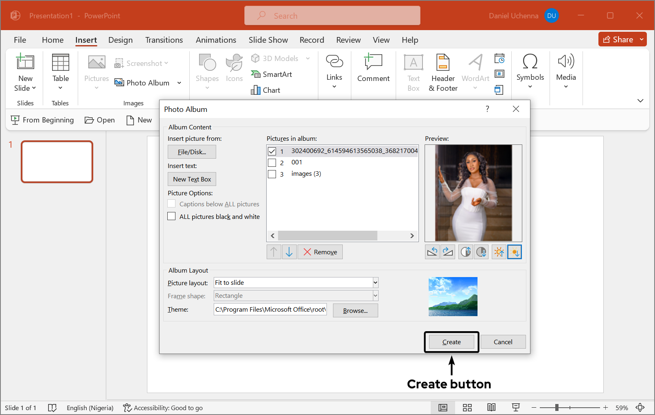655x415 pixels.
Task: Open the Transitions ribbon tab
Action: pyautogui.click(x=164, y=40)
